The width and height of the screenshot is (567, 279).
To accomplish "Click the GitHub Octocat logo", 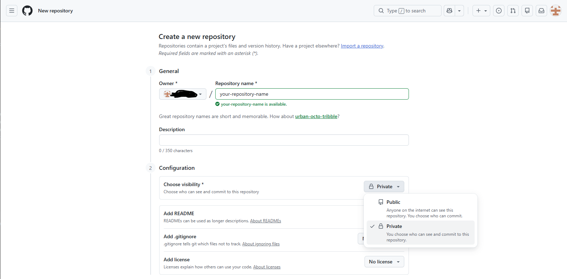I will (27, 11).
